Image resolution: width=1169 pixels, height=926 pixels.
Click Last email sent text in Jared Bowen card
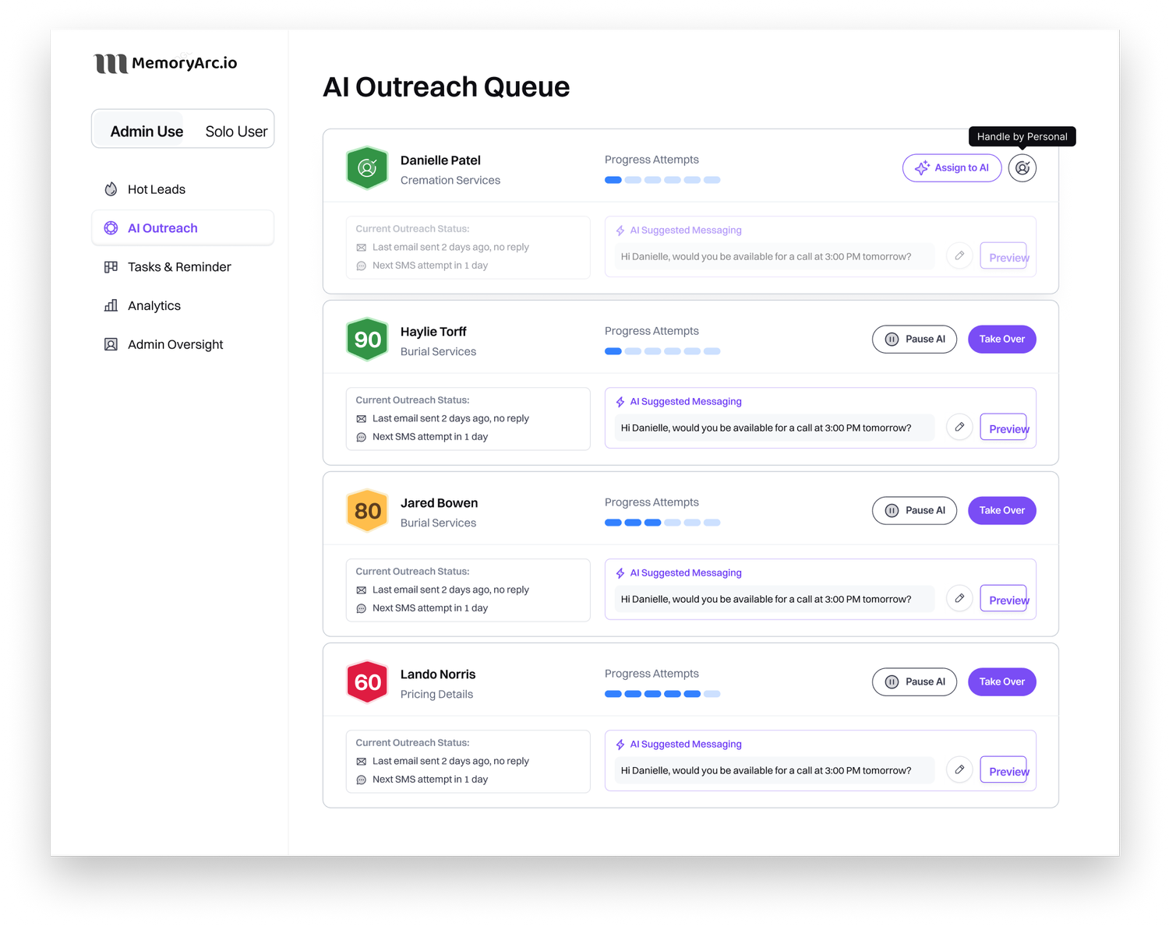tap(450, 590)
